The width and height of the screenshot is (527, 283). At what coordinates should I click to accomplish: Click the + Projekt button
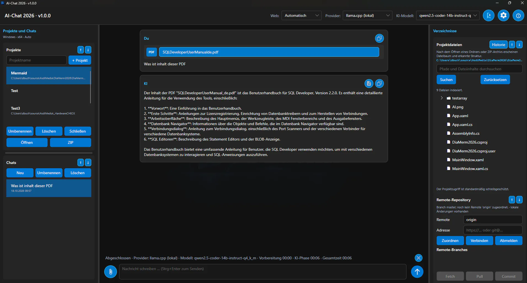tap(80, 60)
